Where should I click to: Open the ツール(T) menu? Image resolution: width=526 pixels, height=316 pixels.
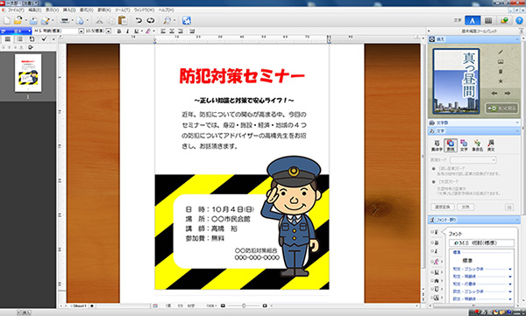[123, 11]
